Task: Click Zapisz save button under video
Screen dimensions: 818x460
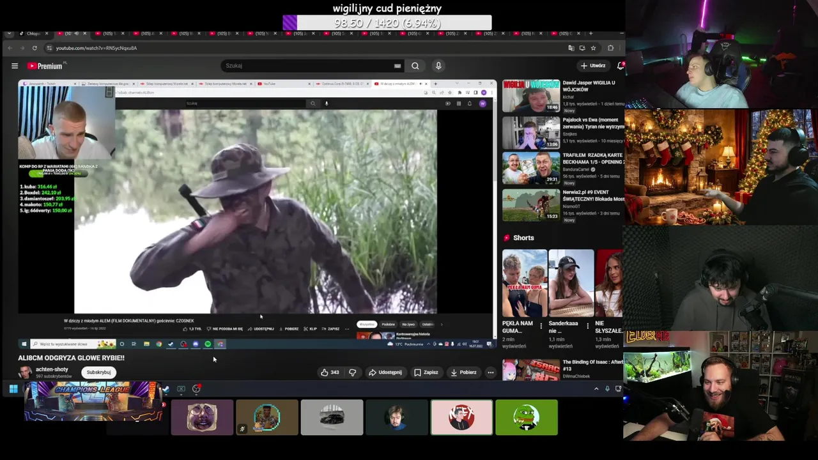Action: point(426,372)
